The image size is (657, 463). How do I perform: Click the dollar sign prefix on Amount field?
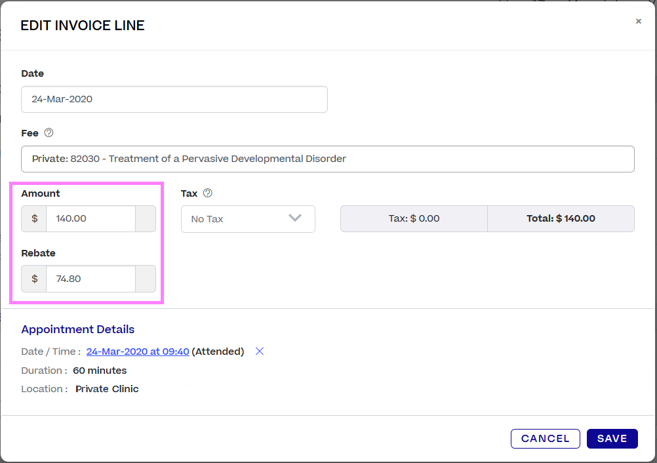pos(33,218)
